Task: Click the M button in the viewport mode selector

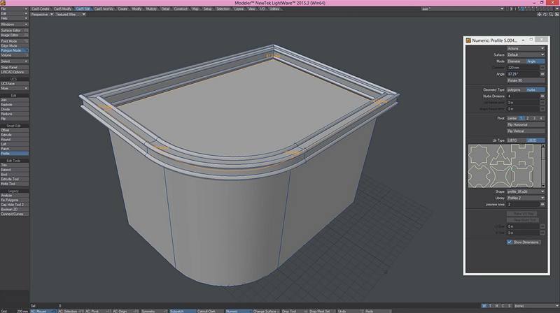Action: [x=498, y=305]
